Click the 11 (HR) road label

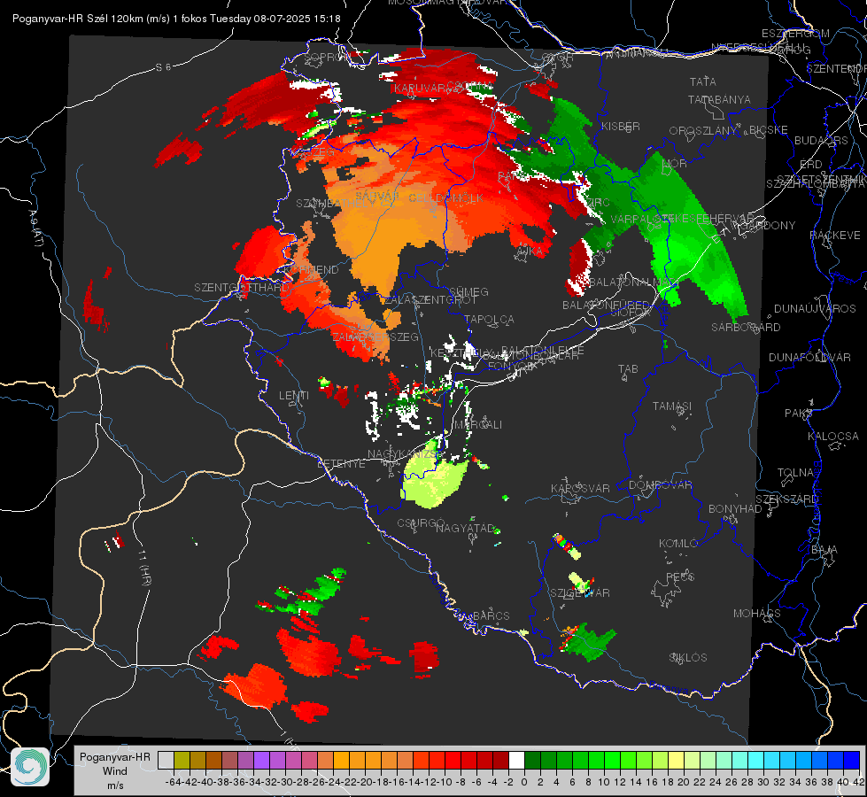[x=145, y=567]
